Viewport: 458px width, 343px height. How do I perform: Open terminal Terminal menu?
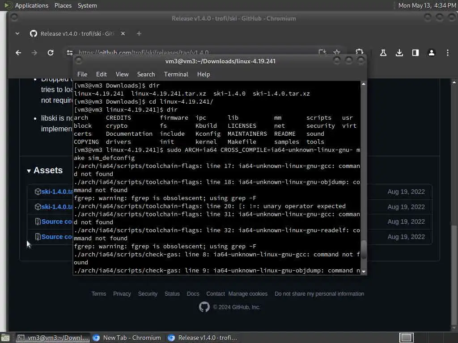(176, 75)
